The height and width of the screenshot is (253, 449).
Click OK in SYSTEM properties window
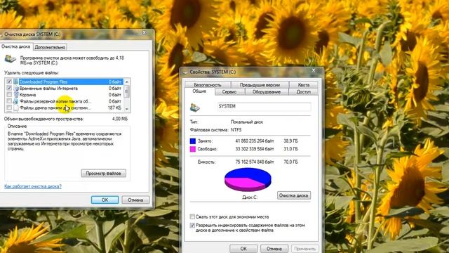(x=243, y=248)
